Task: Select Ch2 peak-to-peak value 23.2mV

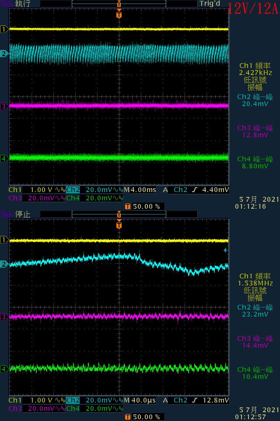Action: tap(255, 314)
